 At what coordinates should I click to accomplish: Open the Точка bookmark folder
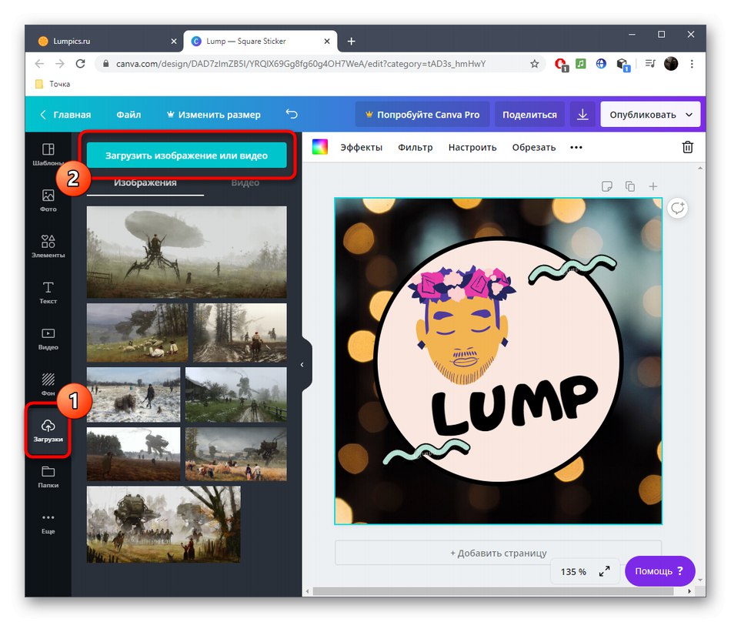52,84
